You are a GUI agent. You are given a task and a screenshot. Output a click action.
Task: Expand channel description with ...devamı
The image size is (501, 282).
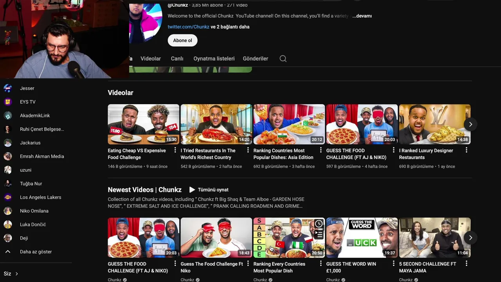click(362, 16)
